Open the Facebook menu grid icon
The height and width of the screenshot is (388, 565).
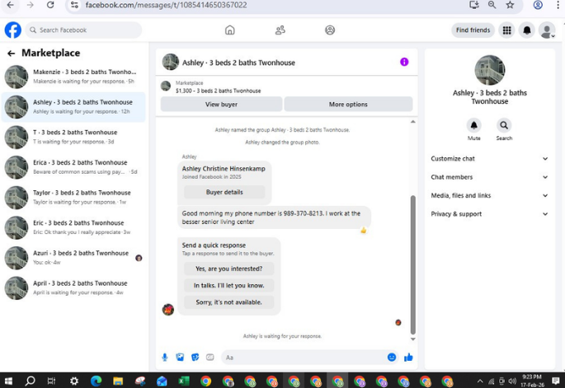506,30
